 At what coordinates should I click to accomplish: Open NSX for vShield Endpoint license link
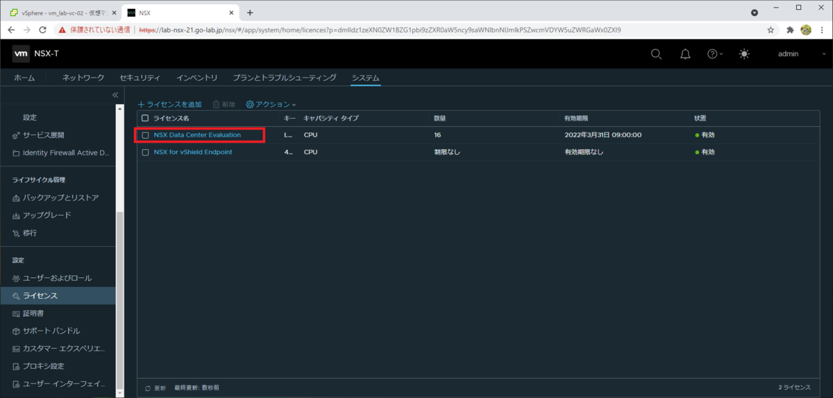[x=193, y=152]
